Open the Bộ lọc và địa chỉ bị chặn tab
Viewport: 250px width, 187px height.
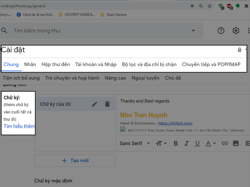[149, 64]
